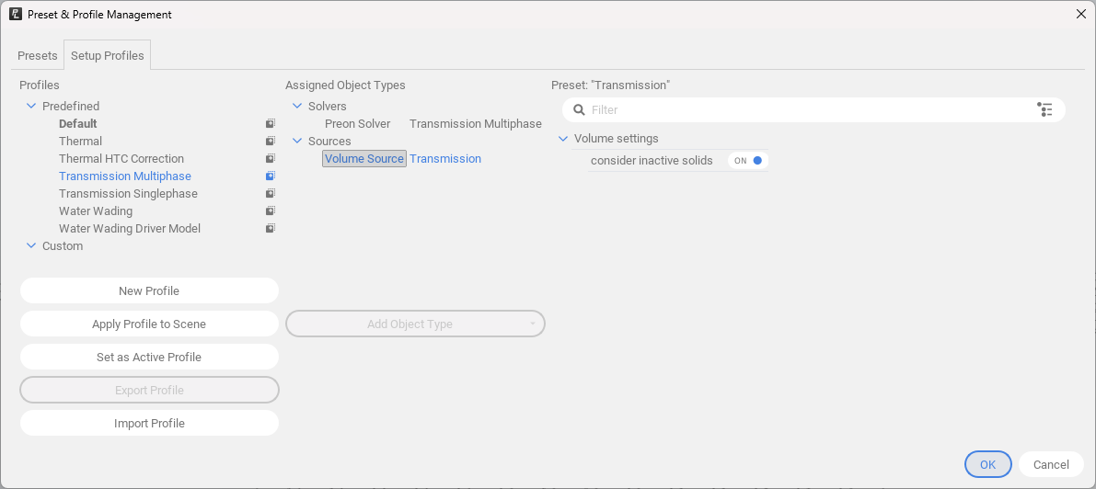
Task: Select the Water Wading profile
Action: (96, 211)
